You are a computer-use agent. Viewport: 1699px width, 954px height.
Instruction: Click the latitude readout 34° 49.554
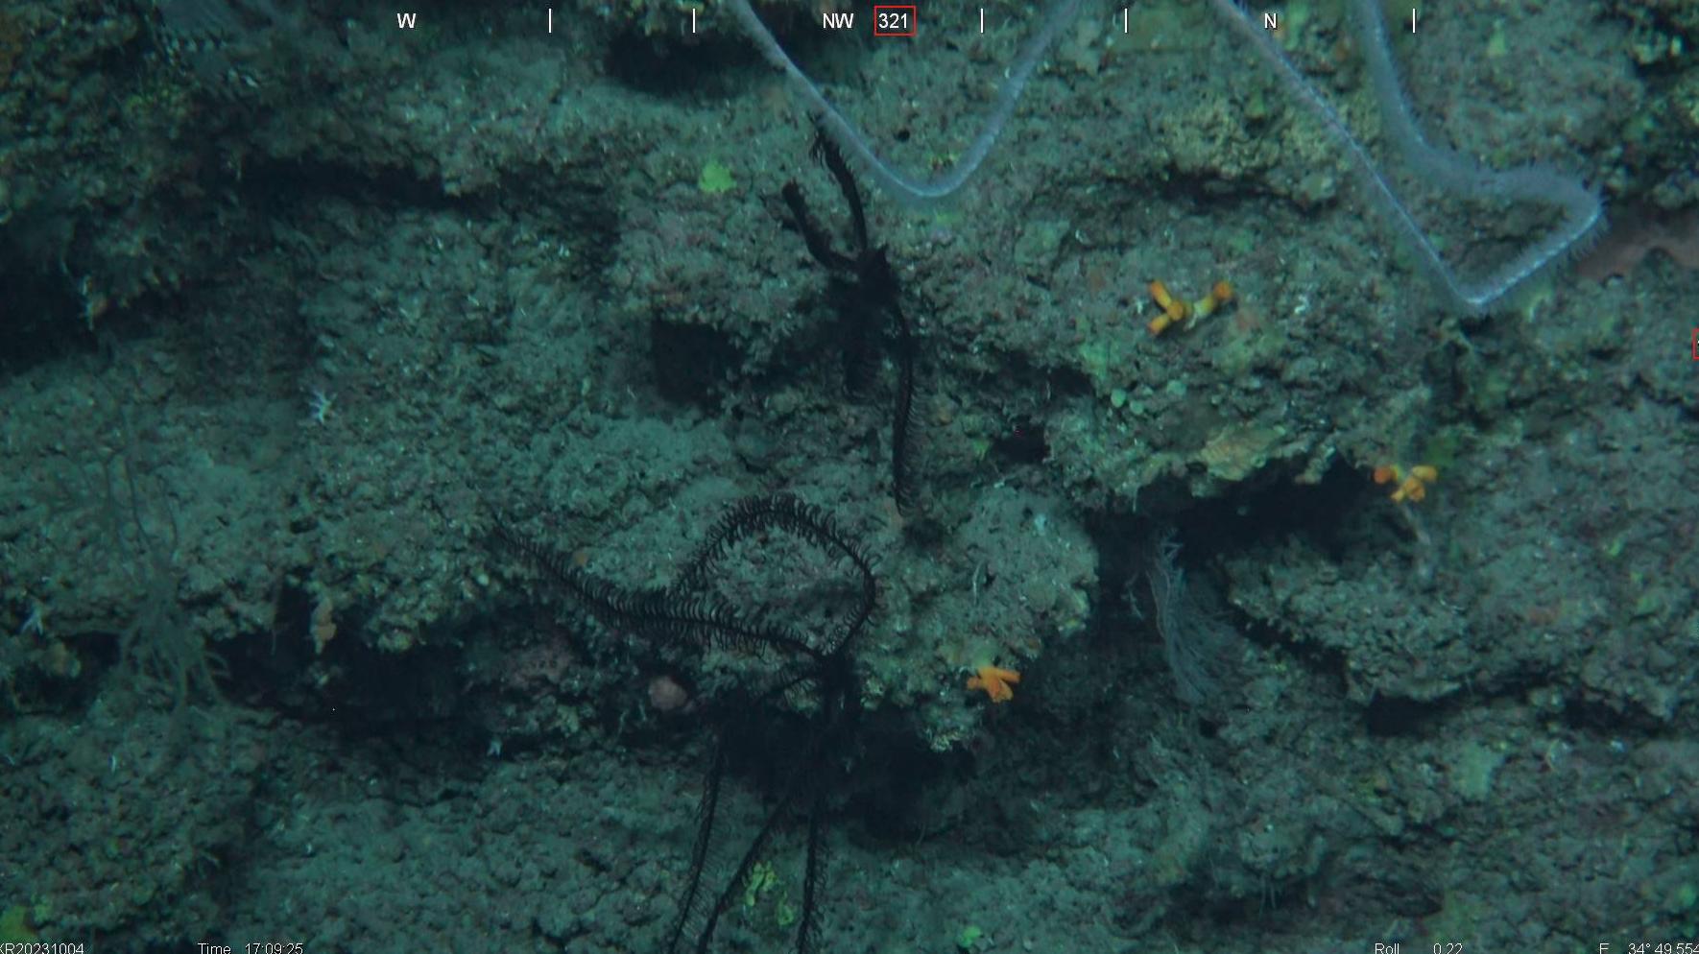coord(1663,947)
